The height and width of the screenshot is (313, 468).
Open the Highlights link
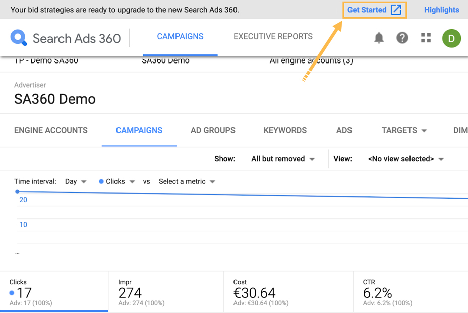pyautogui.click(x=442, y=10)
